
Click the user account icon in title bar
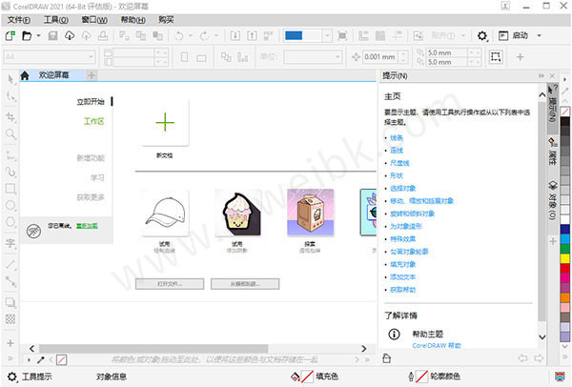pos(505,6)
